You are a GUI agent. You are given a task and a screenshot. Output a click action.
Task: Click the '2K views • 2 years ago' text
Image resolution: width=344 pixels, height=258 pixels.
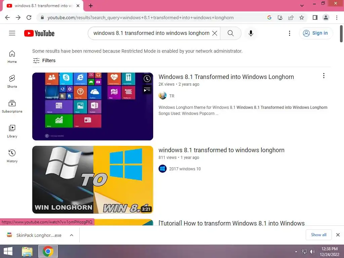[179, 84]
